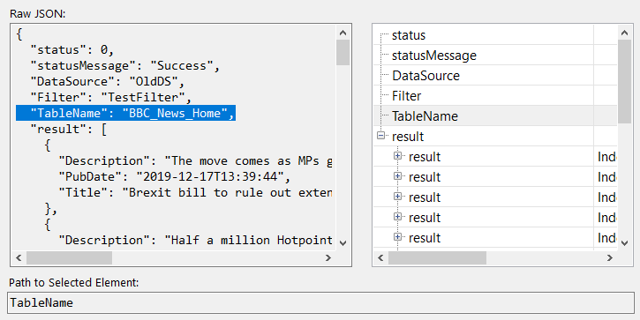Select the Filter tree item
This screenshot has width=640, height=320.
point(406,96)
